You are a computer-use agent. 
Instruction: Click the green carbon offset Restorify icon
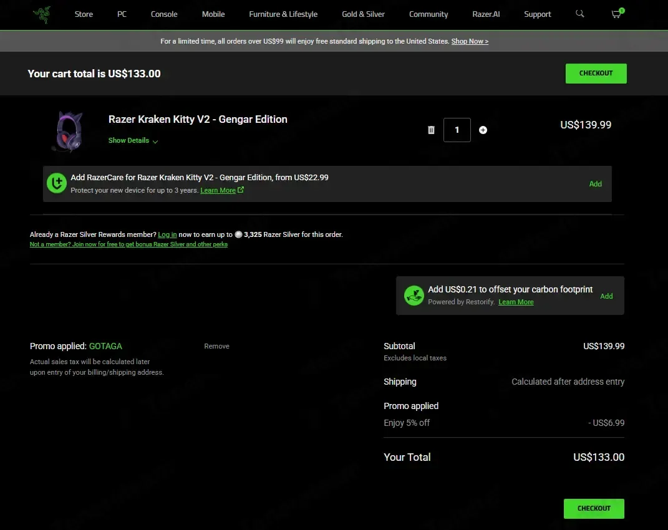(414, 296)
